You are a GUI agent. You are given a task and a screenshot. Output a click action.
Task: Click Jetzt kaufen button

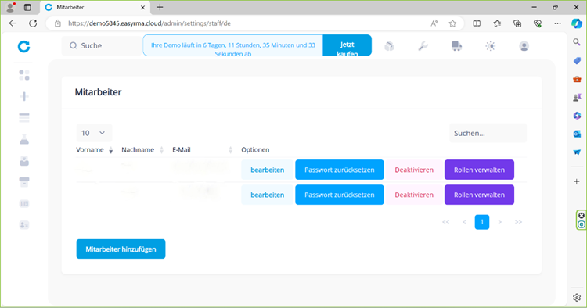[x=347, y=45]
